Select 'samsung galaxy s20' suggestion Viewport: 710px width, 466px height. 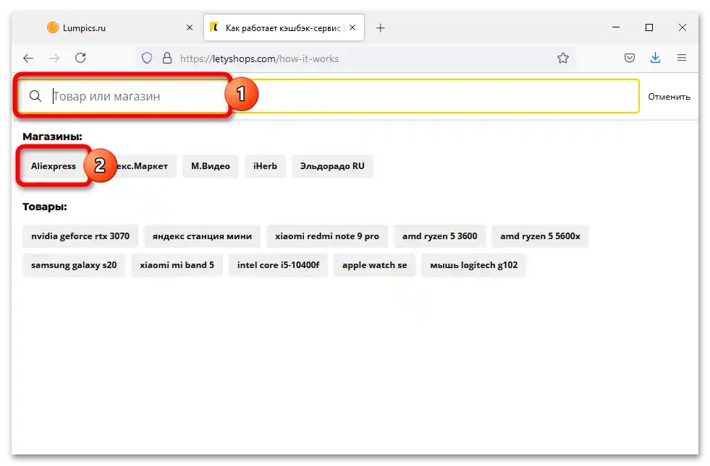(74, 265)
